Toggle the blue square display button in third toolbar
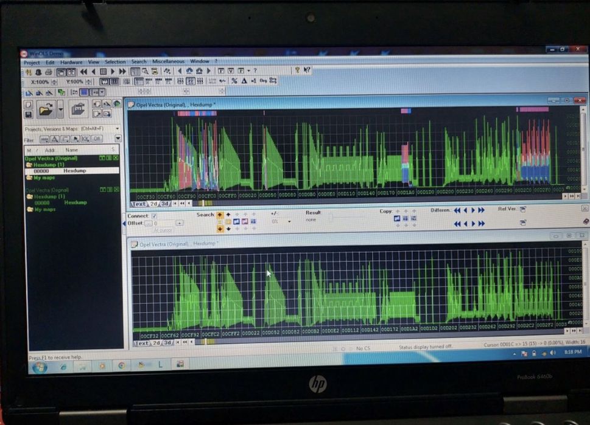 click(84, 92)
